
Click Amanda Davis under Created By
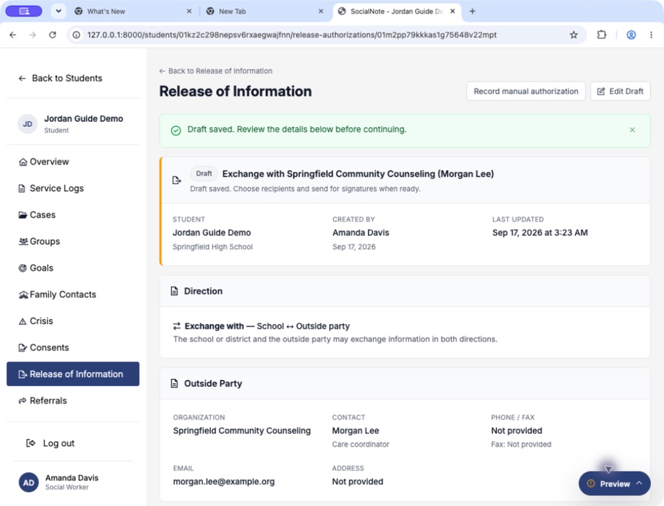point(361,233)
